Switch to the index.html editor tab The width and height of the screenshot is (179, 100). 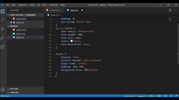coord(55,10)
